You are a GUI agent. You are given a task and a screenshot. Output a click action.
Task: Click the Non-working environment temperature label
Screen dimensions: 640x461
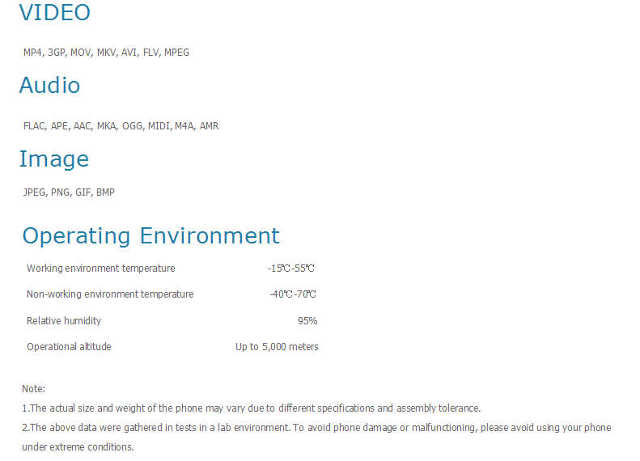[110, 294]
